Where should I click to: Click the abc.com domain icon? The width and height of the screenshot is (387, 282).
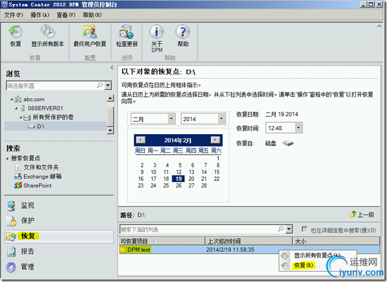pyautogui.click(x=18, y=99)
